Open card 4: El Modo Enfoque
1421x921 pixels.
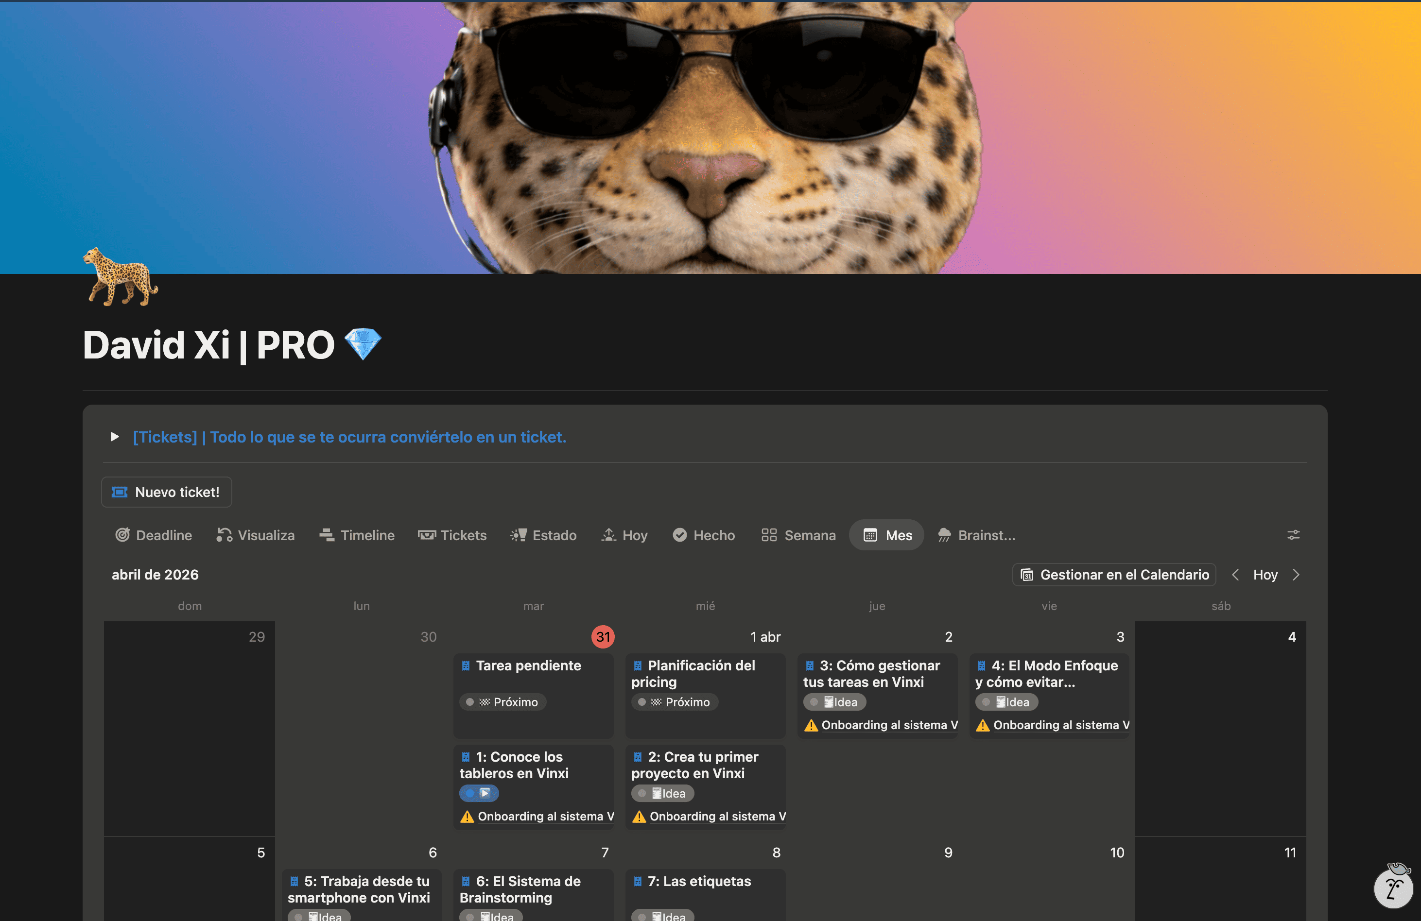(1050, 696)
